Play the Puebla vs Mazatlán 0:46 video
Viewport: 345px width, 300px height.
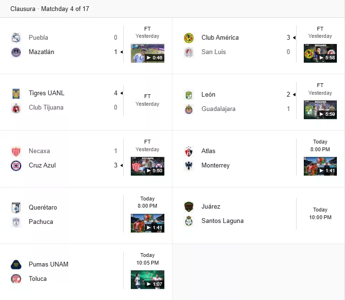[148, 53]
